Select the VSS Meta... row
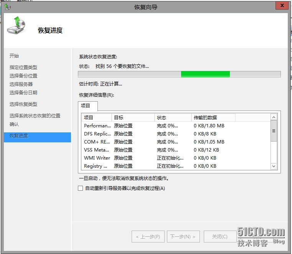292x254 pixels. 176,150
